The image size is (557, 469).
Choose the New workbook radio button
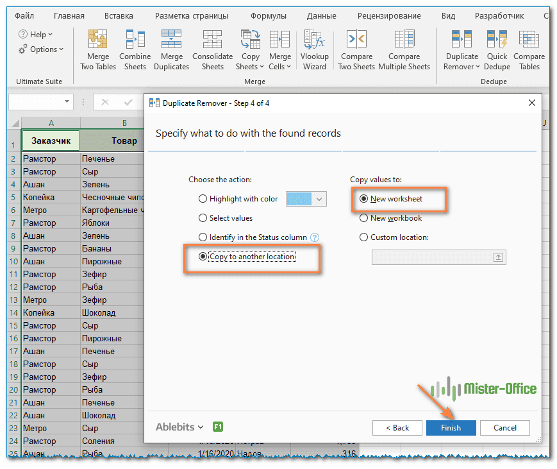[x=364, y=218]
